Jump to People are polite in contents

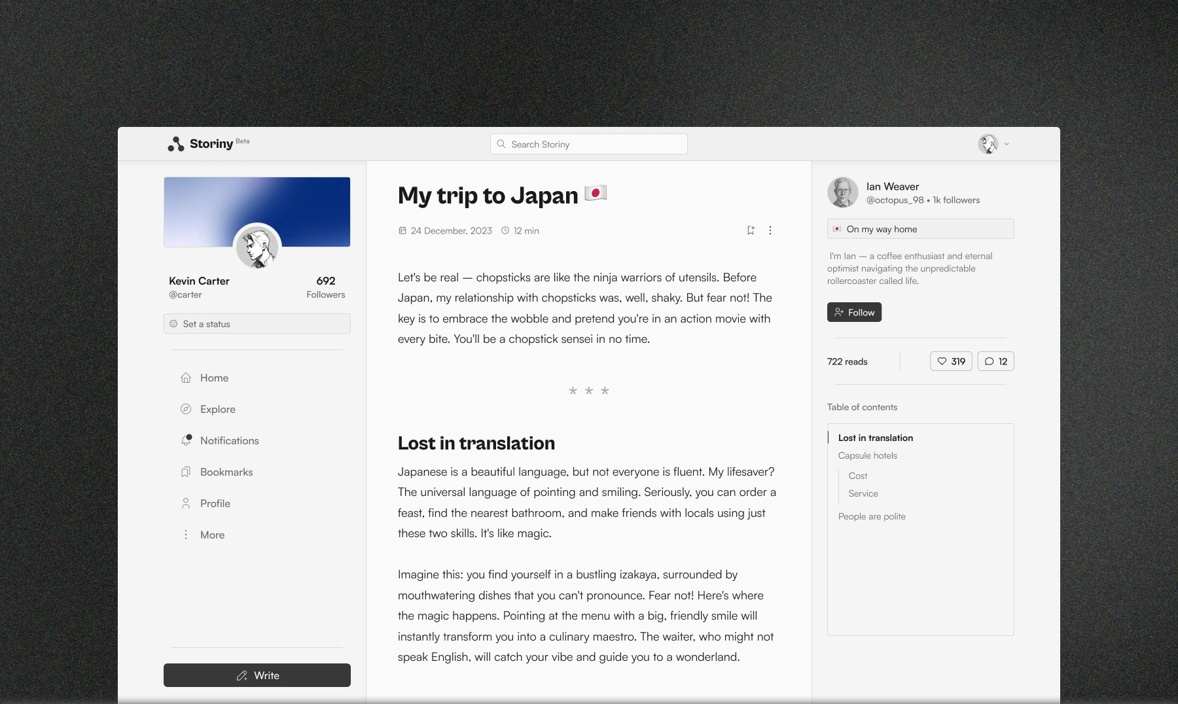(x=872, y=516)
